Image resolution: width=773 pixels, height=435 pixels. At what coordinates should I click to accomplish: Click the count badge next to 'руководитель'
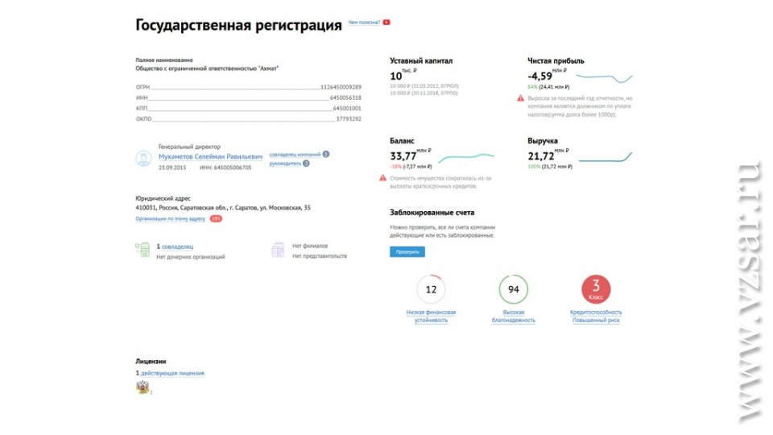coord(306,164)
